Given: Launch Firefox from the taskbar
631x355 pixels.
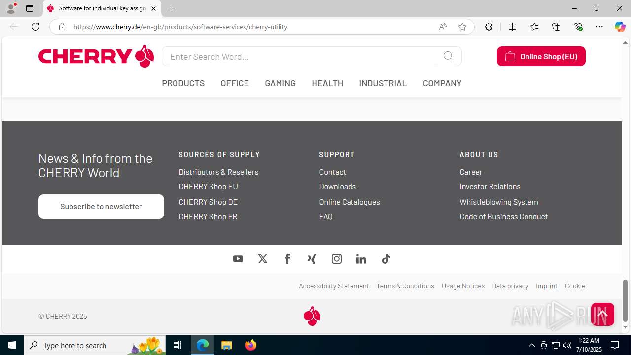Looking at the screenshot, I should (251, 345).
